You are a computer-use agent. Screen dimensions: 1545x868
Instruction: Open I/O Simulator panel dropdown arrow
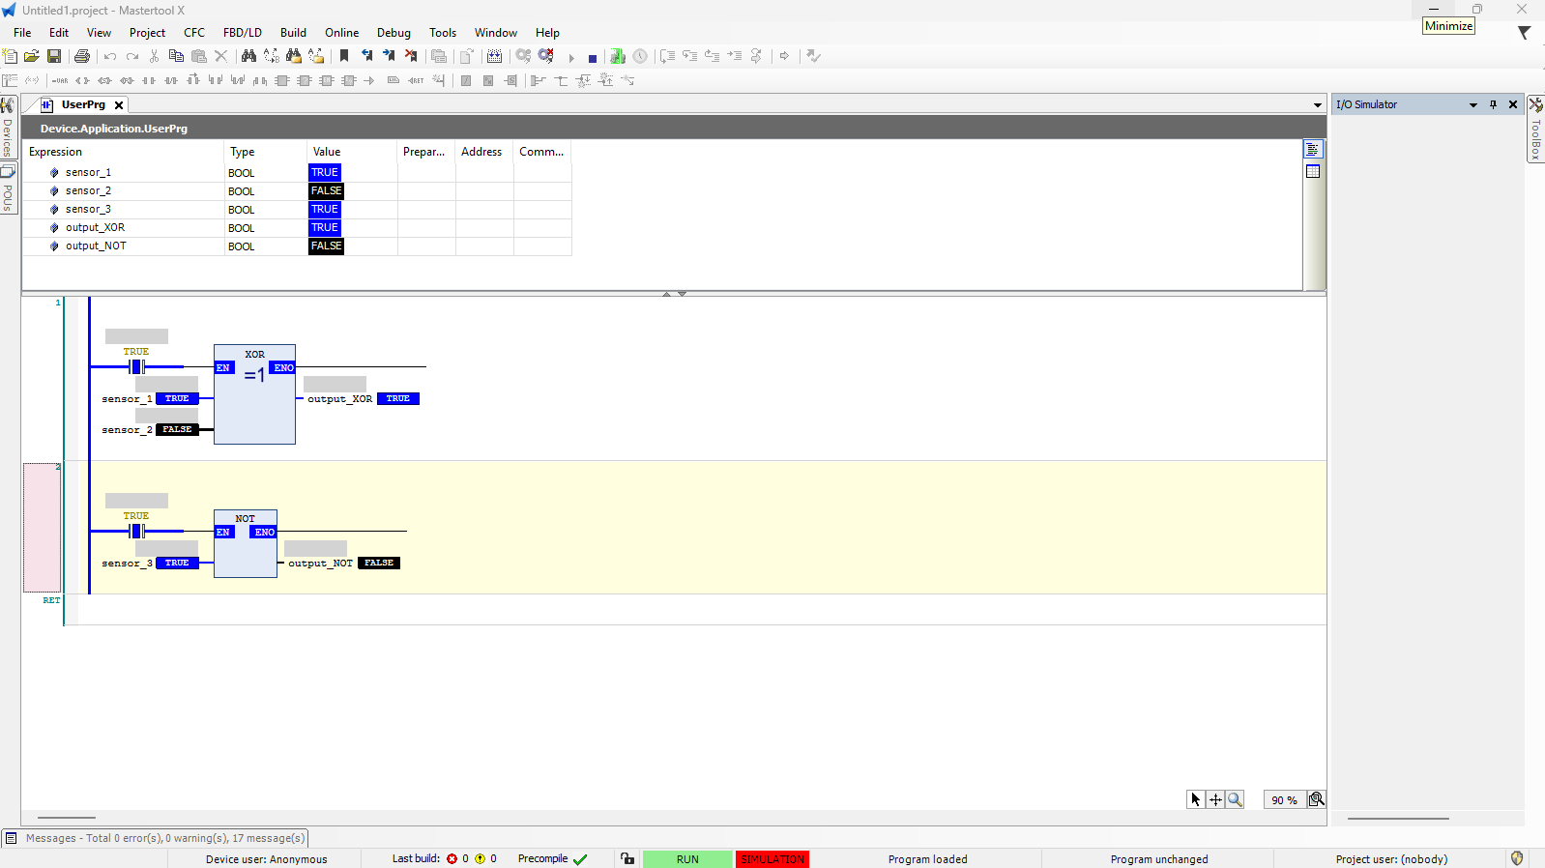point(1473,104)
